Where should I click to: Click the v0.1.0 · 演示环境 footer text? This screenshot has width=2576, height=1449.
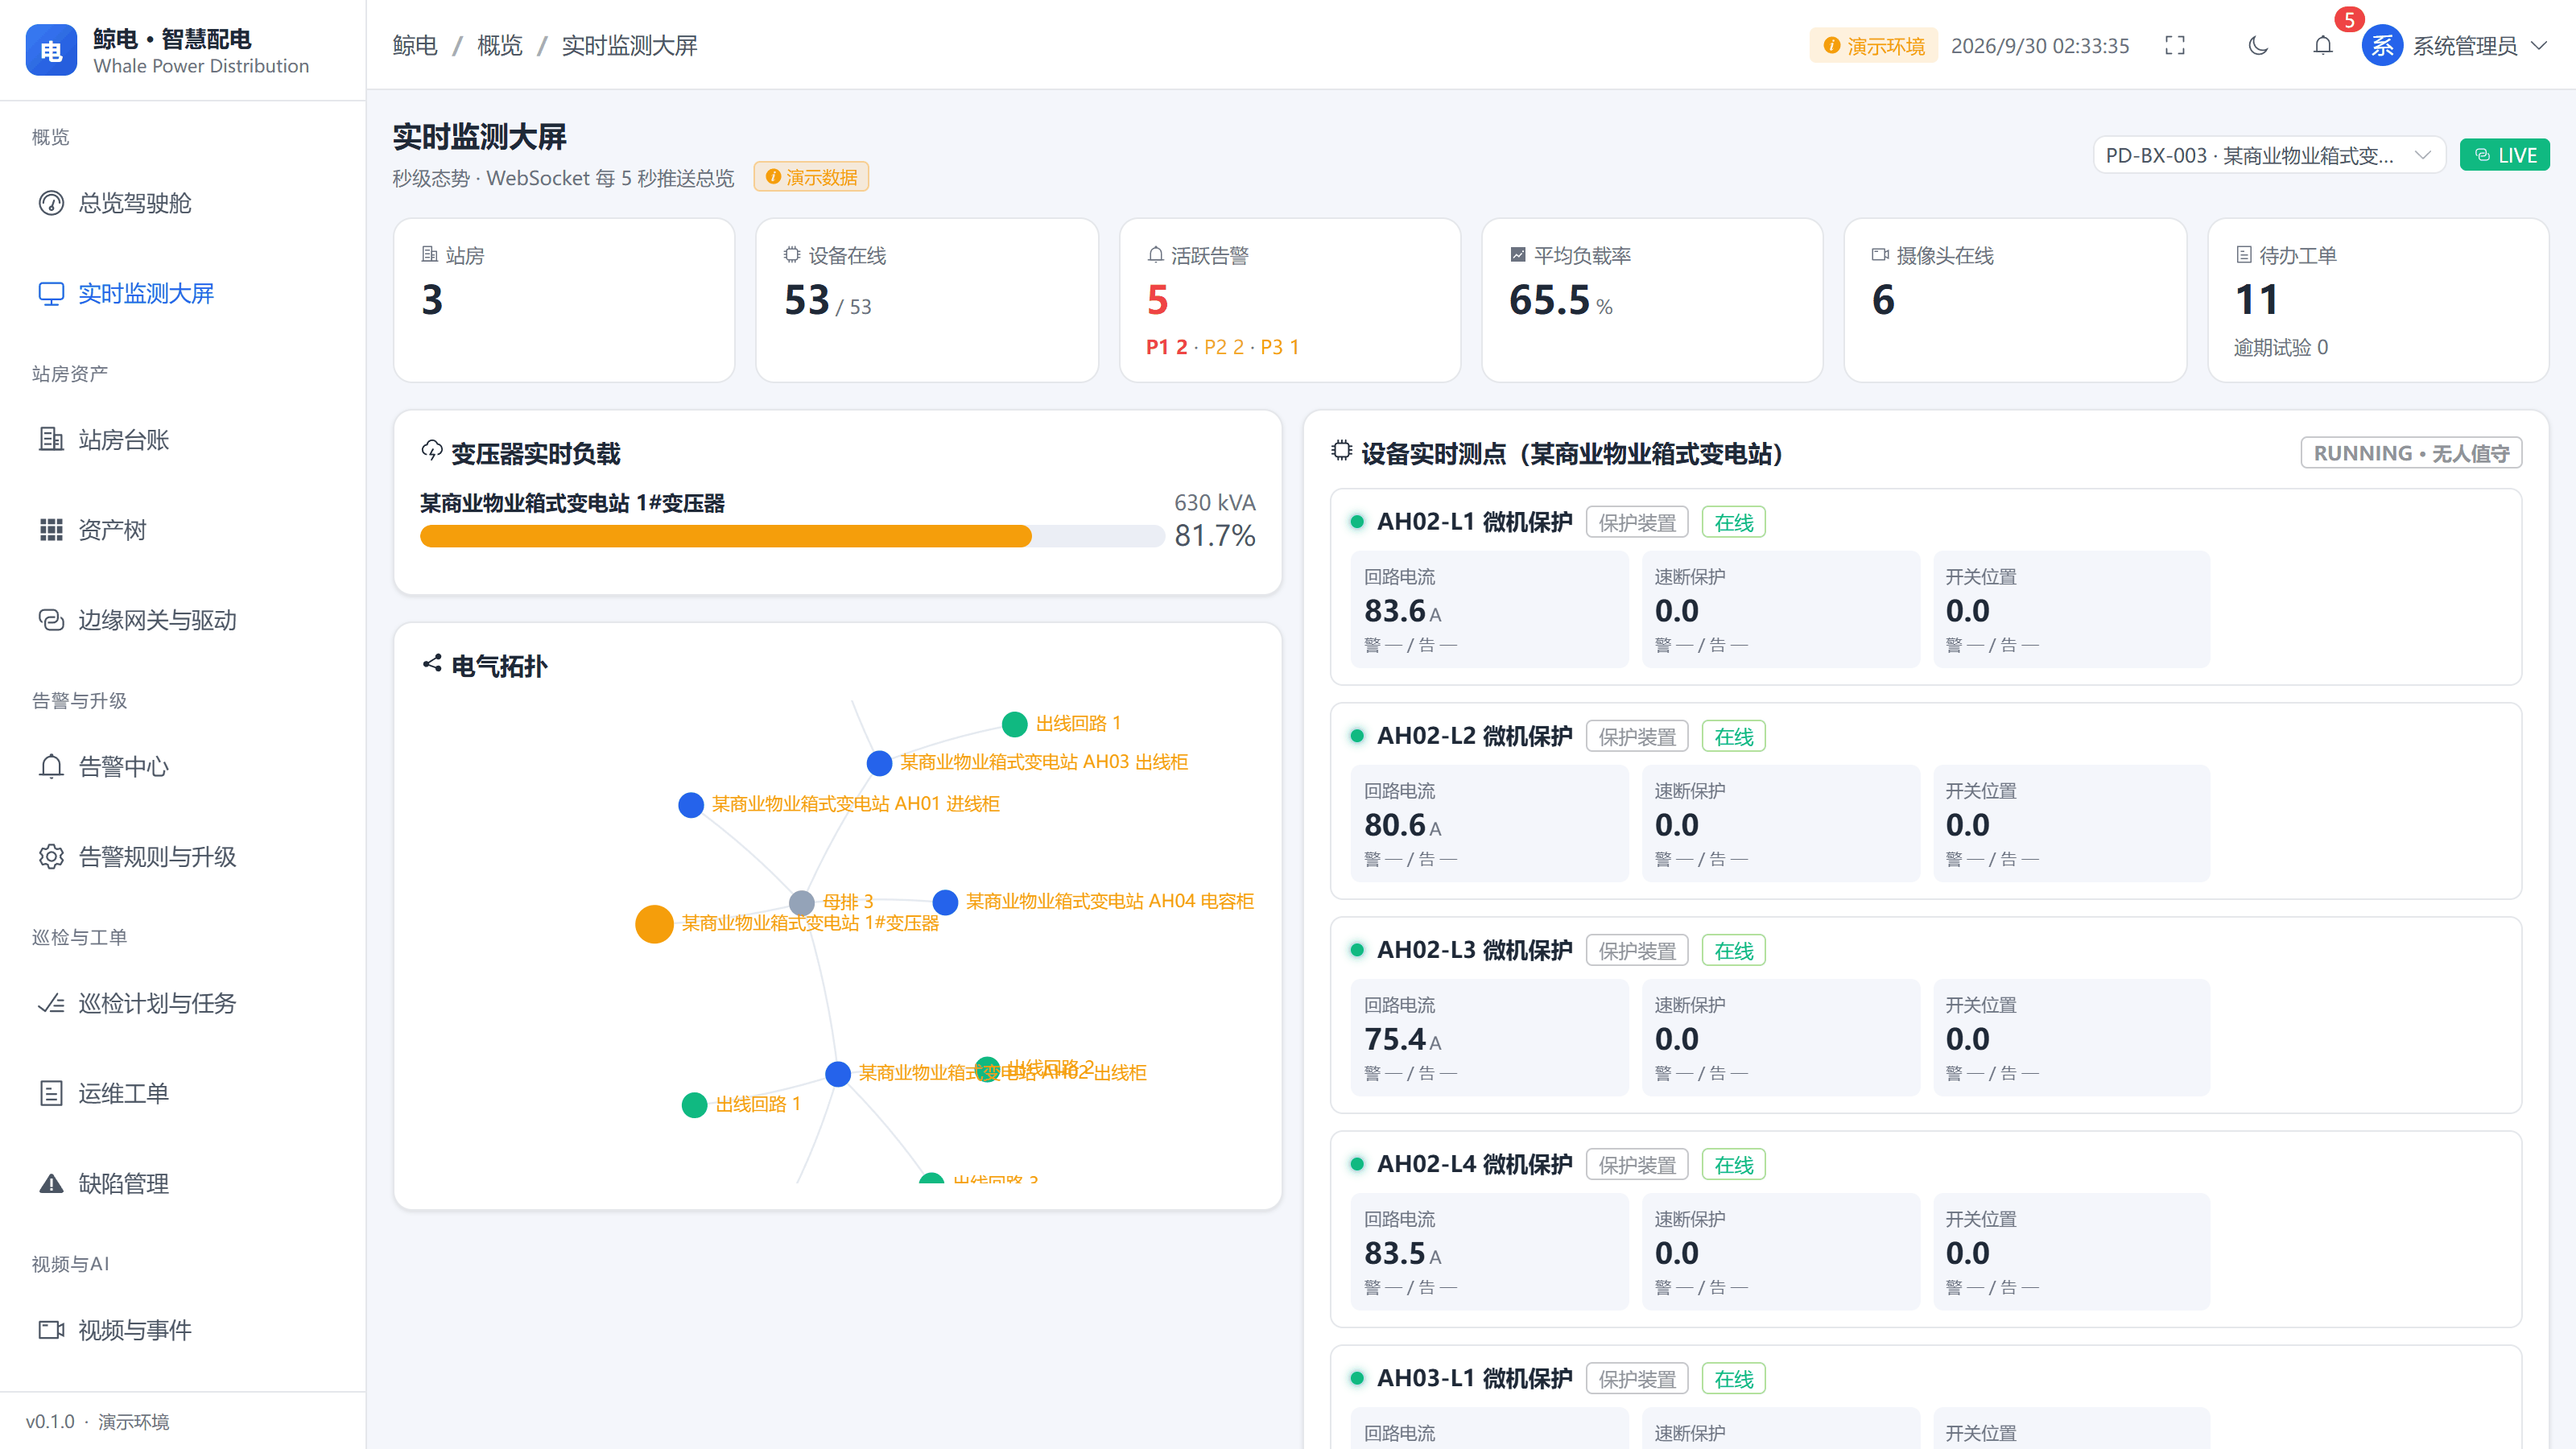tap(98, 1421)
